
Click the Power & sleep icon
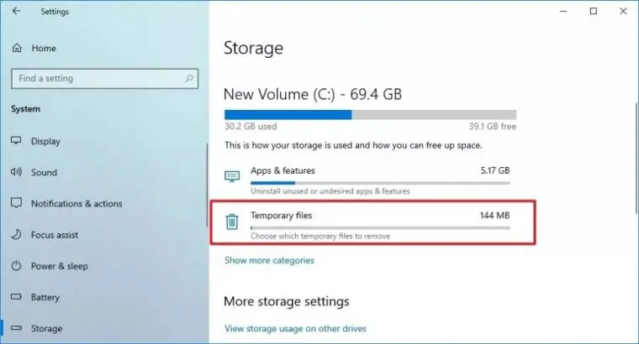[x=16, y=266]
